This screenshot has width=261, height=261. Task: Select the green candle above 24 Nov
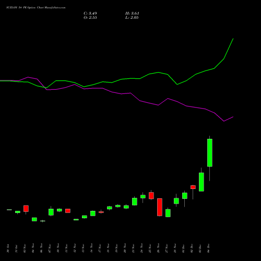pyautogui.click(x=143, y=197)
